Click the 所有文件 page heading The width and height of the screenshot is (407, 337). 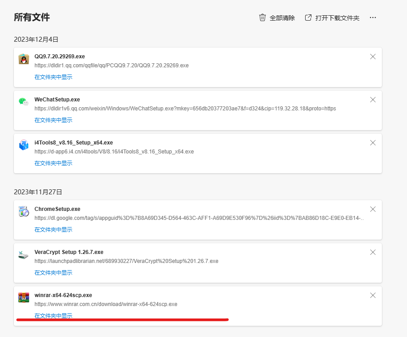click(x=32, y=18)
